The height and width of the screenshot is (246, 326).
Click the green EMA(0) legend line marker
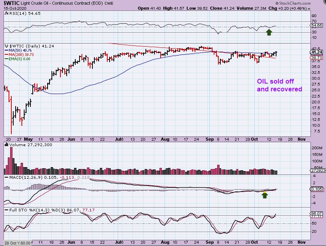7,59
